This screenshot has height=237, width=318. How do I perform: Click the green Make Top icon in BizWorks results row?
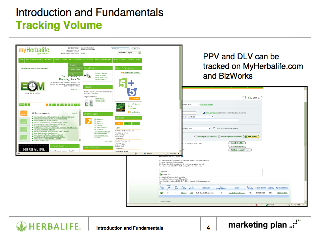coord(162,193)
